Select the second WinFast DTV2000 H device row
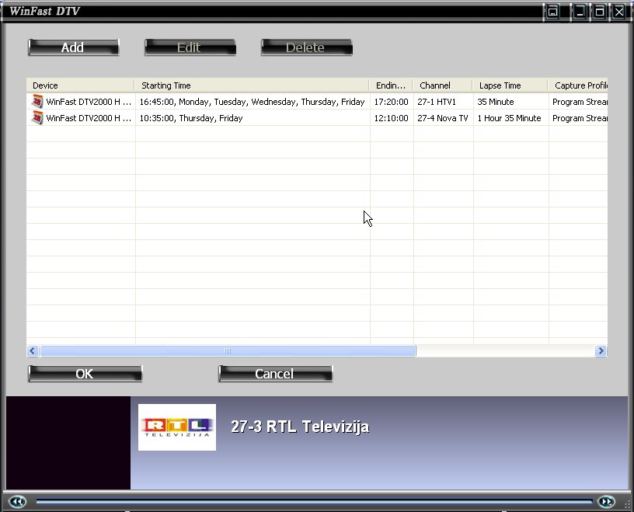Viewport: 634px width, 512px height. tap(89, 118)
